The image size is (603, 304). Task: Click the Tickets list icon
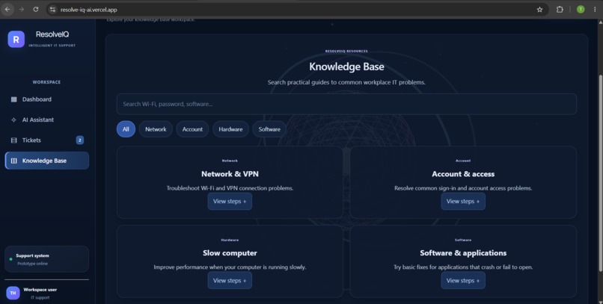[14, 140]
